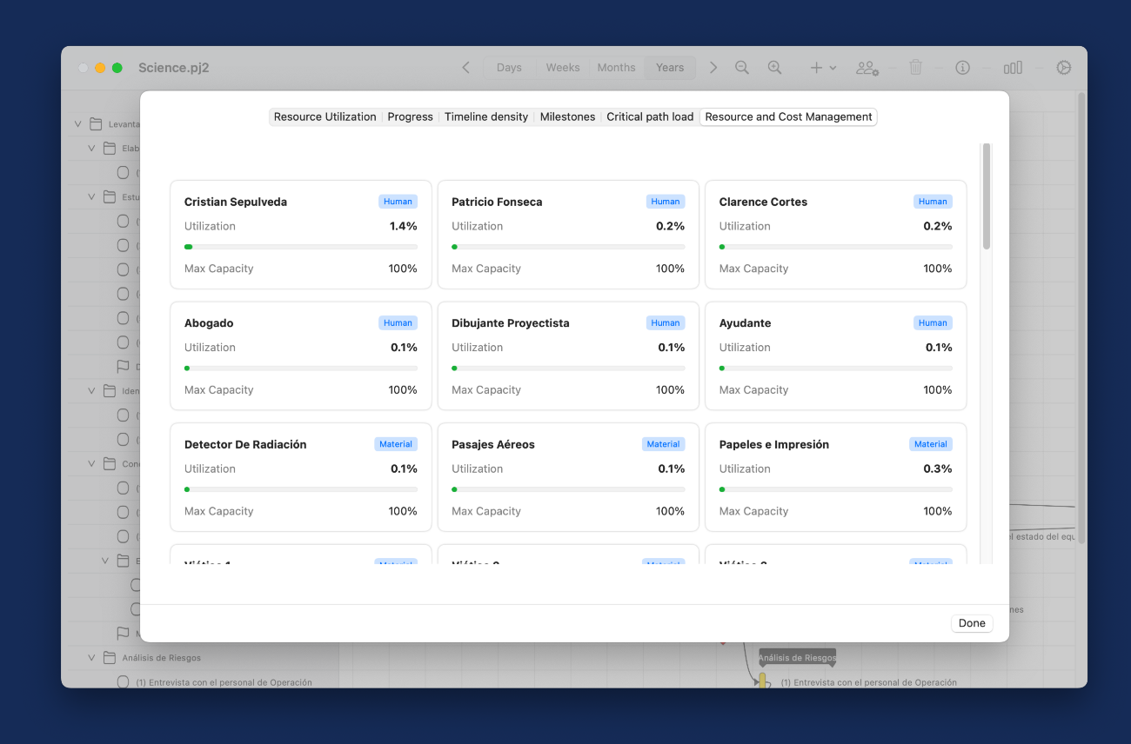Image resolution: width=1131 pixels, height=744 pixels.
Task: Switch timescale to Months
Action: pyautogui.click(x=616, y=68)
